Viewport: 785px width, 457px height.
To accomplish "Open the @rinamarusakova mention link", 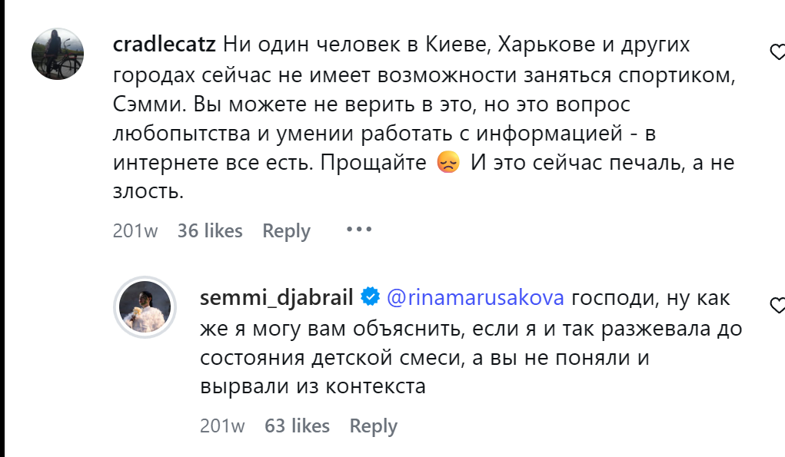I will (x=475, y=297).
